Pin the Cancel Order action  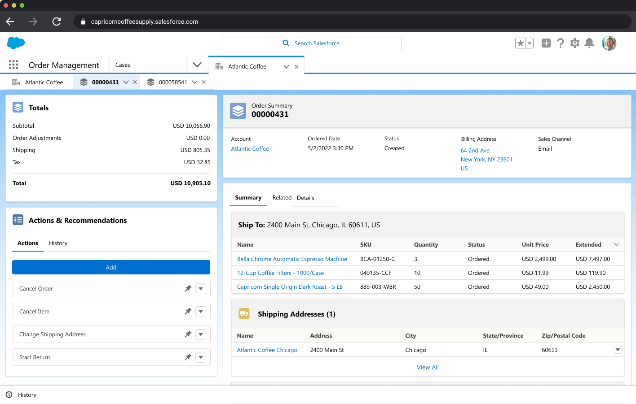[188, 288]
